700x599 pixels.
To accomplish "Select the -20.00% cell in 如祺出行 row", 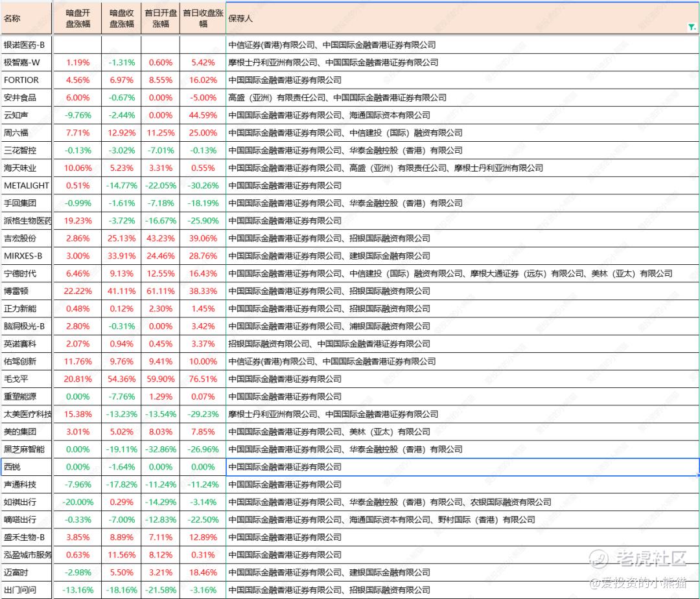I will (x=78, y=503).
